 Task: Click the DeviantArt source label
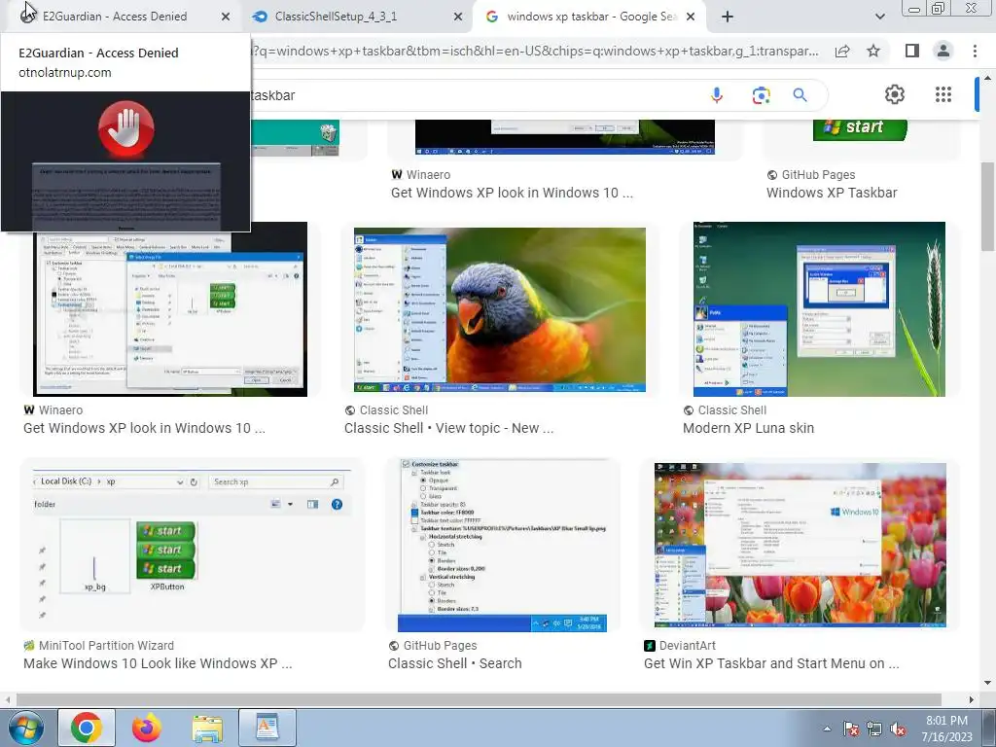(x=688, y=646)
